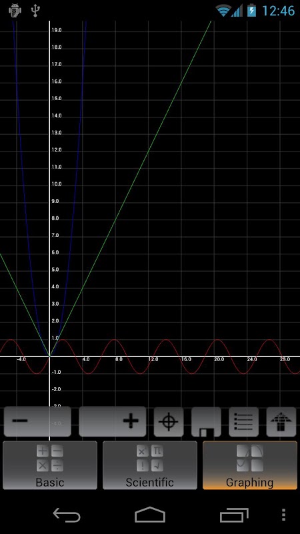Tap the y-axis label 10.0
This screenshot has width=300, height=534.
(55, 184)
